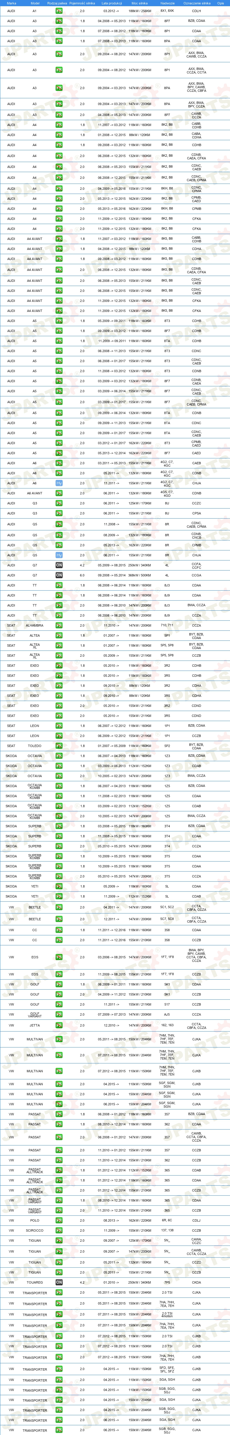The width and height of the screenshot is (230, 1435).
Task: Click the 'GOLF VARIANT' model cell
Action: (x=34, y=1014)
